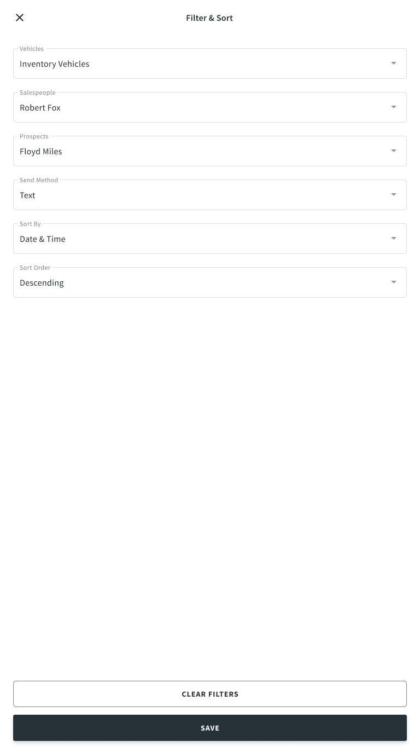Click the small 'Sort Order' field label
This screenshot has height=753, width=420.
coord(35,268)
